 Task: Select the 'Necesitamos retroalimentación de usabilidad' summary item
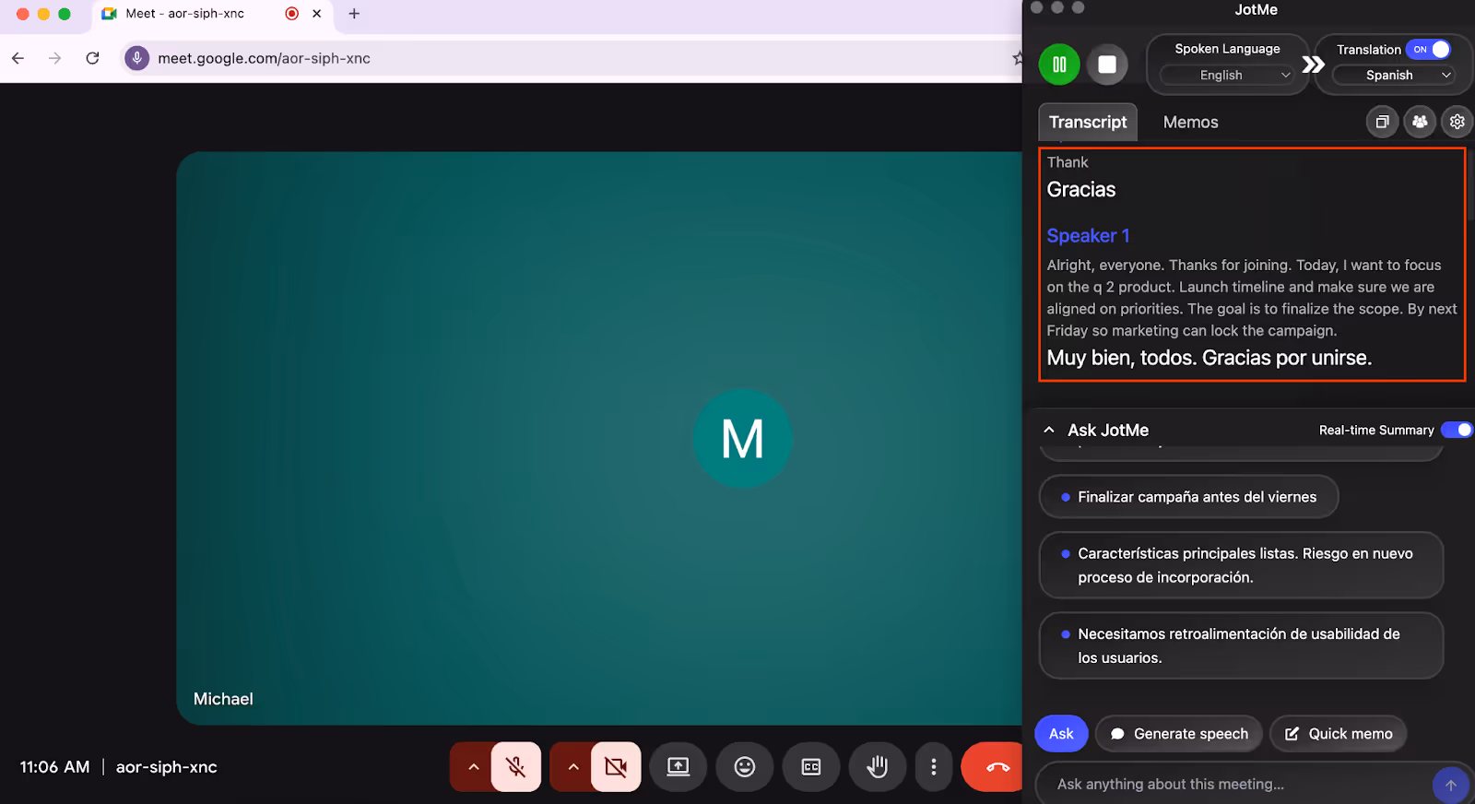coord(1241,645)
